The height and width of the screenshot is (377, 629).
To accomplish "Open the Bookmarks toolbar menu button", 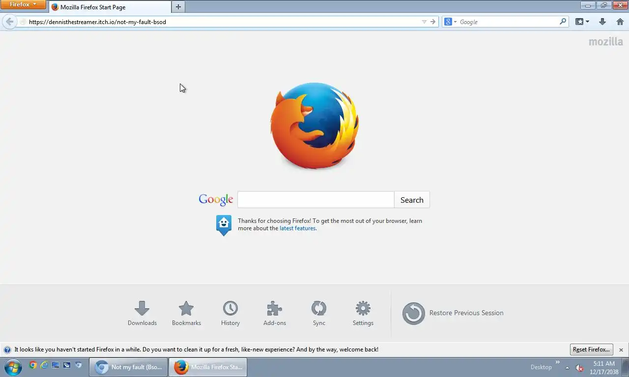I will [x=582, y=22].
